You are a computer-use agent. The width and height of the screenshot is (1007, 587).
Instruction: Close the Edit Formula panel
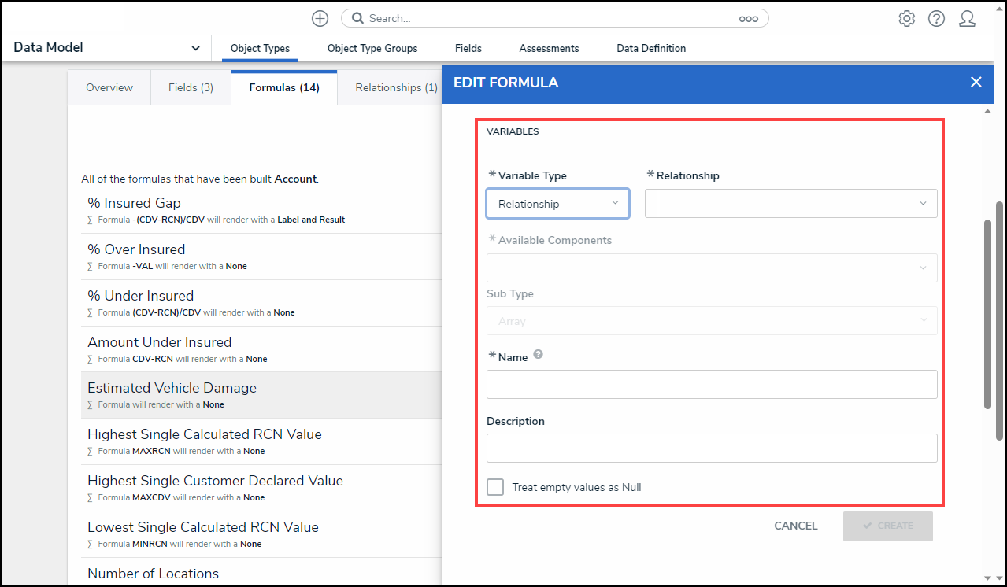(976, 82)
